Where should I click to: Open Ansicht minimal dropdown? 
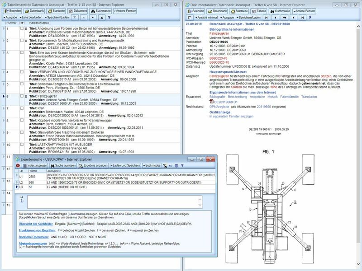coord(207,18)
